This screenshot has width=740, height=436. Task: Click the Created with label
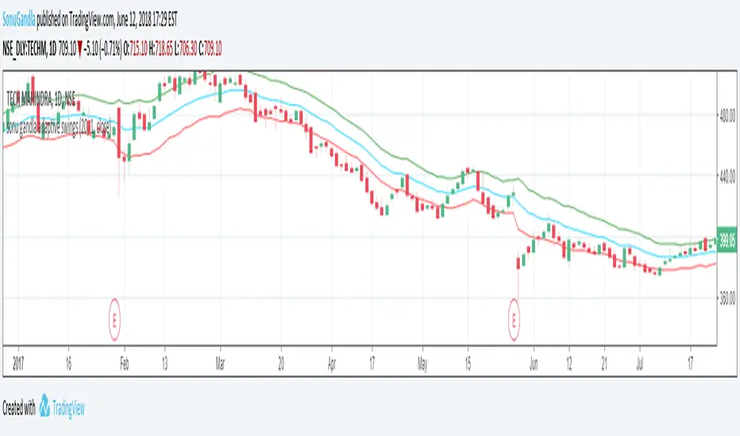(19, 407)
